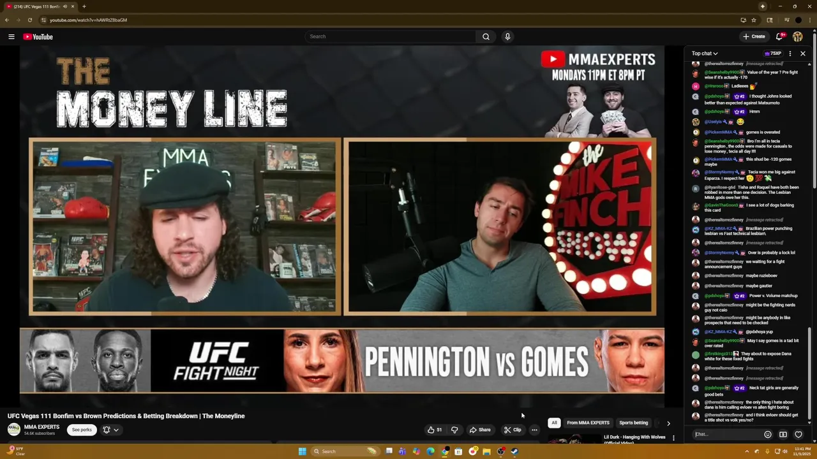Close the live chat panel
The height and width of the screenshot is (459, 817).
(x=803, y=54)
